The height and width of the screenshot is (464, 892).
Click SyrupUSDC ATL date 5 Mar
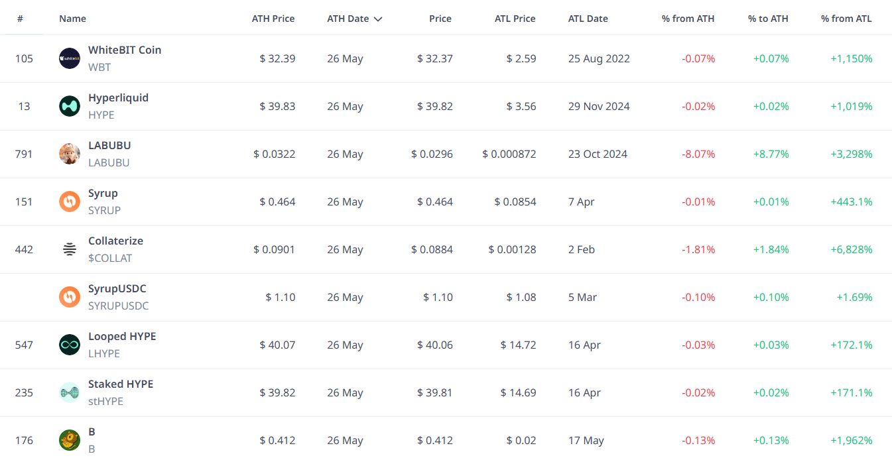583,297
